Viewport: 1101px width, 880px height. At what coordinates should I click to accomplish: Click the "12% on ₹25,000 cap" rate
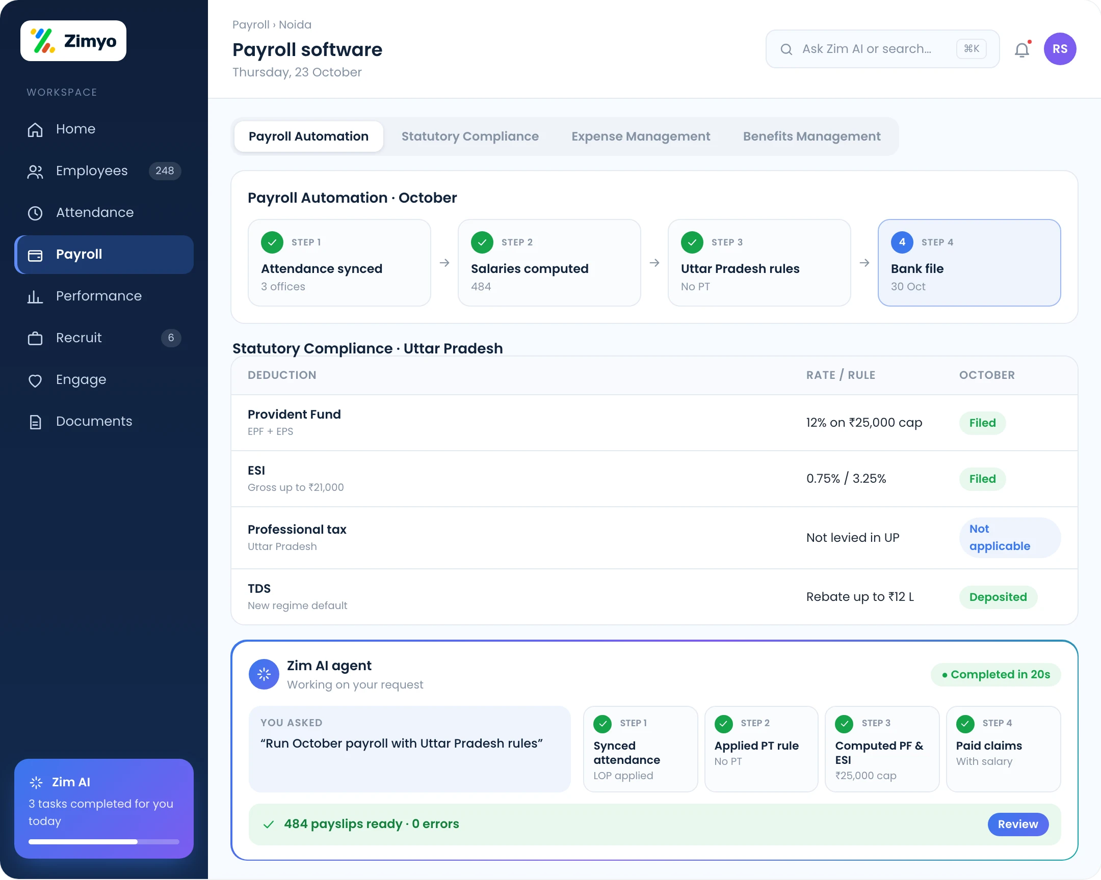click(x=864, y=423)
